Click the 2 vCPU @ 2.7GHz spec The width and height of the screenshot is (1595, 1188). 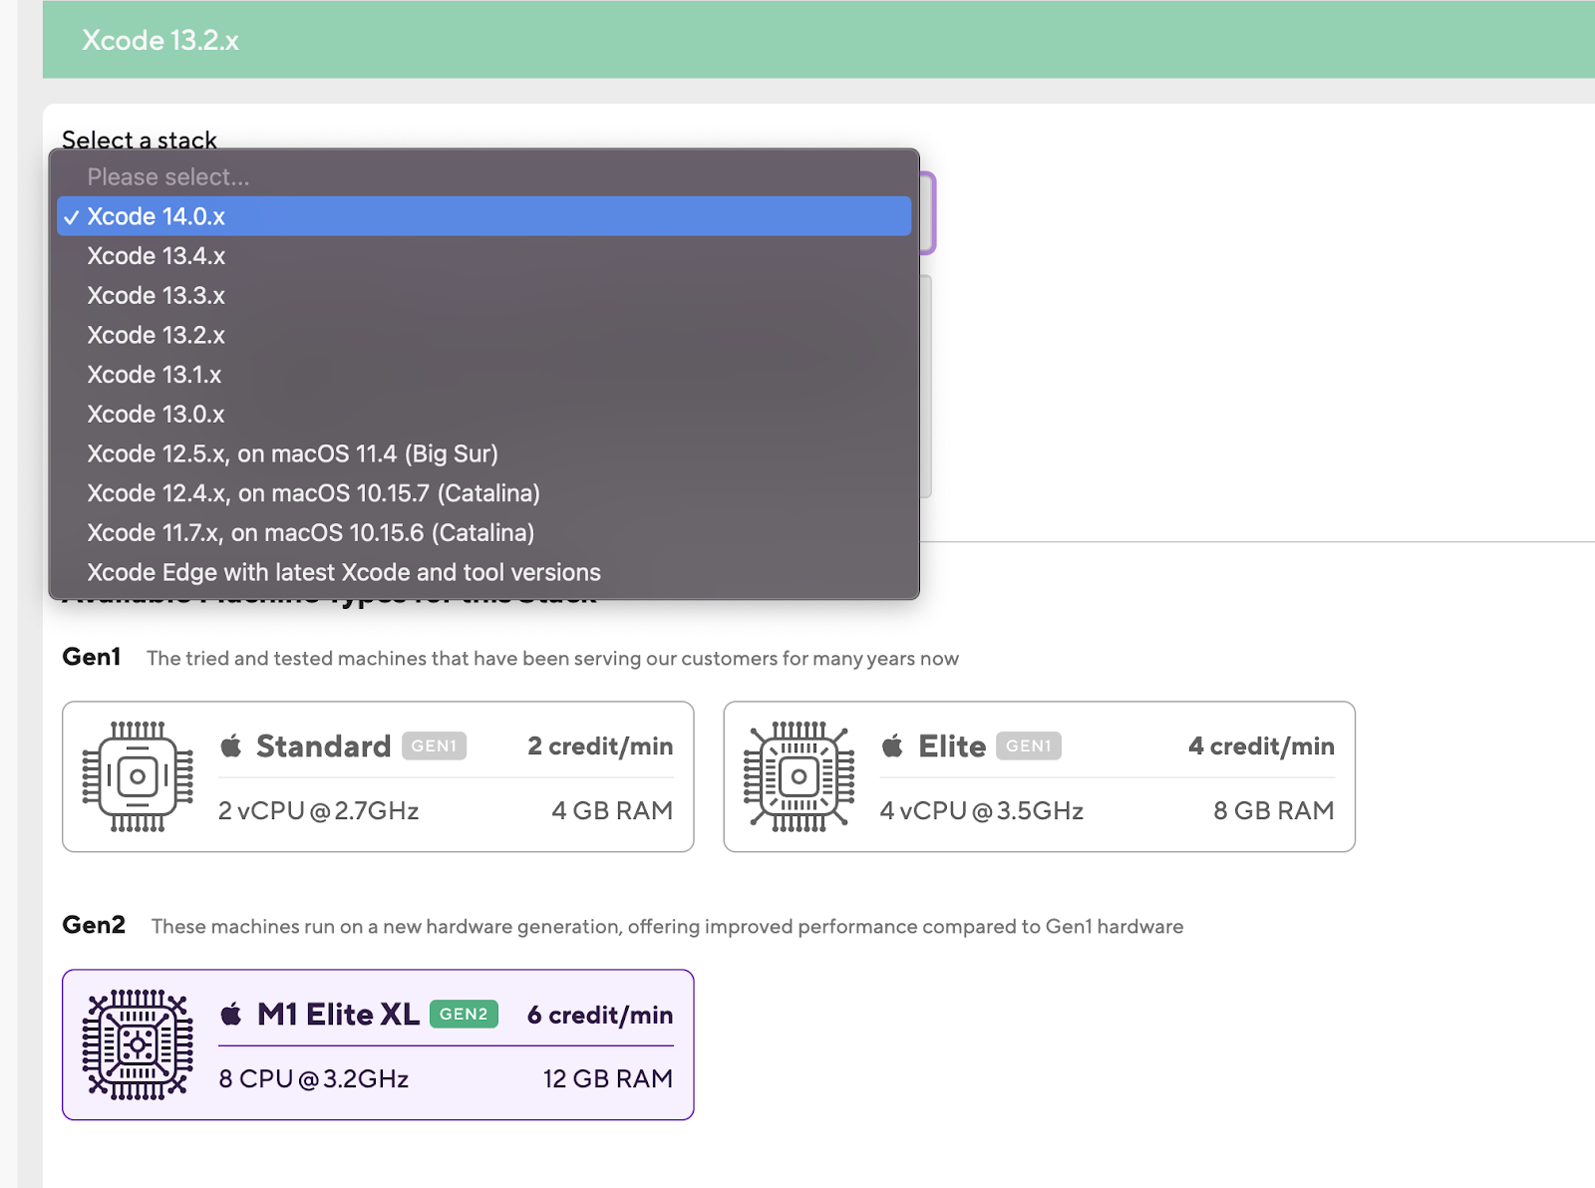(x=318, y=810)
